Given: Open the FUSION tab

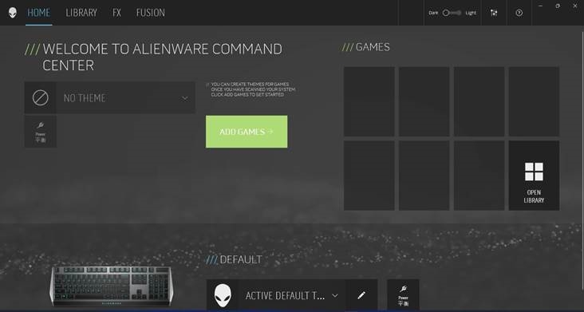Looking at the screenshot, I should coord(151,13).
